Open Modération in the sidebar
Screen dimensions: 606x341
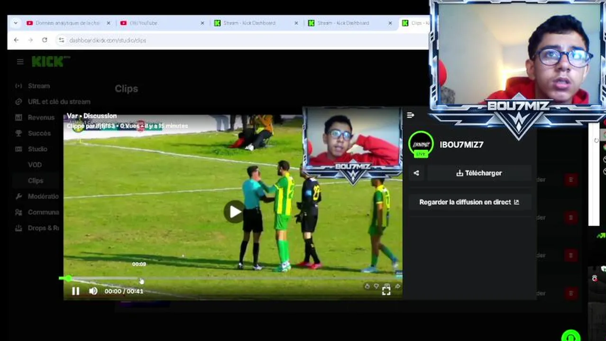click(x=43, y=196)
